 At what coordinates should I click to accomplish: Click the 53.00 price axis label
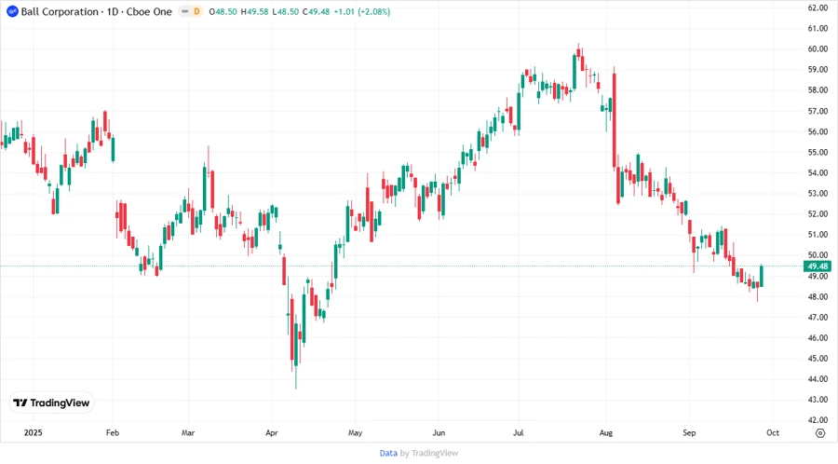pyautogui.click(x=818, y=194)
